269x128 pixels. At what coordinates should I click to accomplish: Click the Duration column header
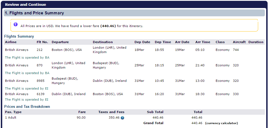click(256, 42)
